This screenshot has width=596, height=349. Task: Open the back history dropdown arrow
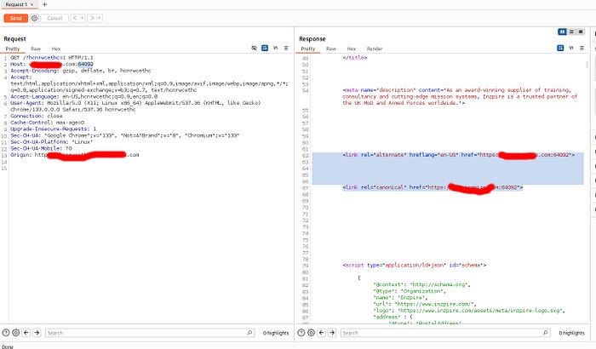click(82, 18)
